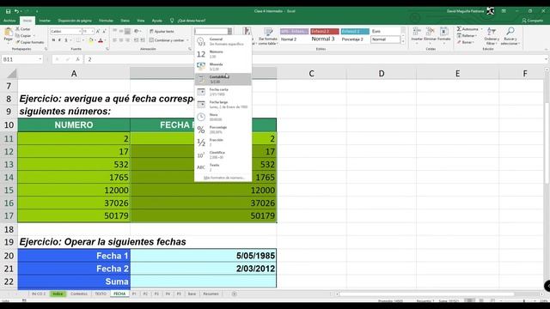Click the Ajustar texto button
Viewport: 550px width, 309px height.
(x=162, y=31)
